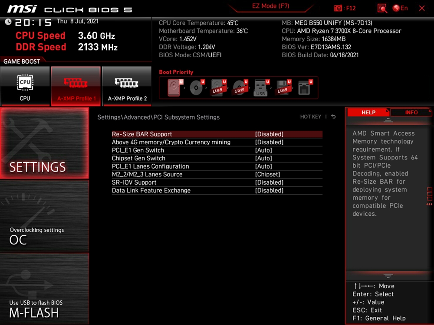Open M2_2/M2_3 Lanes Source Chipset option

click(267, 174)
